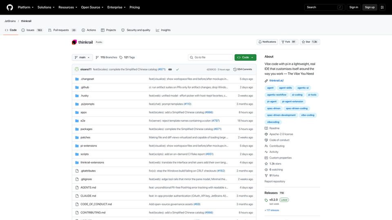Screen dimensions: 392x220
Task: Open the thinkrail-extensions folder
Action: [92, 163]
